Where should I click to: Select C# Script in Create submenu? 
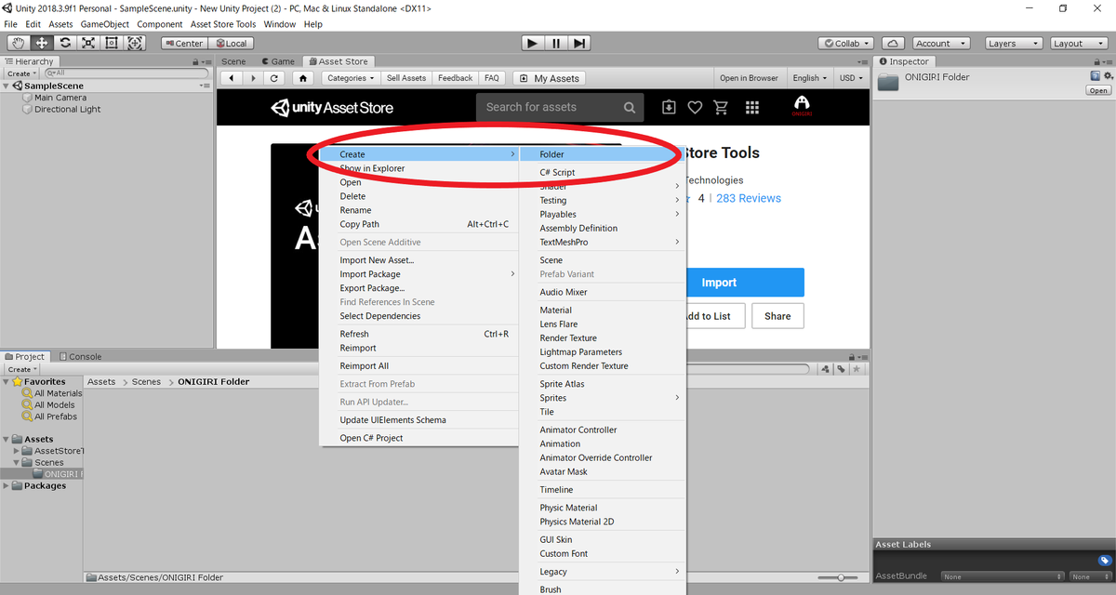pyautogui.click(x=603, y=172)
